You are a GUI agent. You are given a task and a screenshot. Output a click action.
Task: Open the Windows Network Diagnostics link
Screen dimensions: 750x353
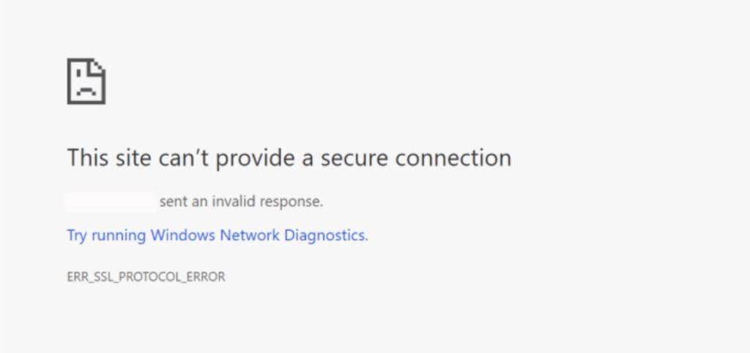coord(217,236)
